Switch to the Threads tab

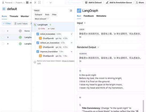(x=14, y=16)
